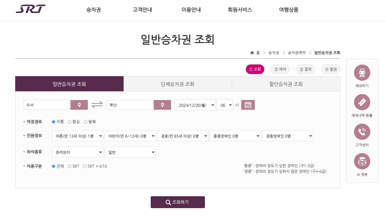
Task: Launch the AI 챗봇 robot icon
Action: 362,161
